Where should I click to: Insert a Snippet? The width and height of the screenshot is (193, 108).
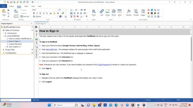(x=136, y=13)
